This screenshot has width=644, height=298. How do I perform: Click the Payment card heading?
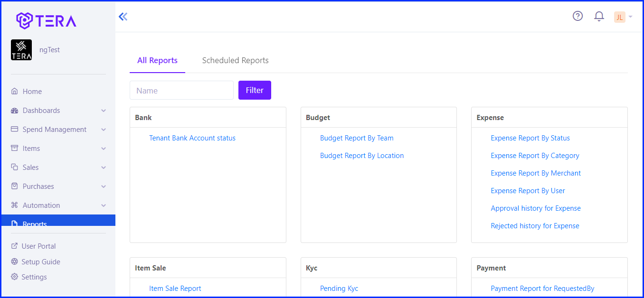(491, 268)
